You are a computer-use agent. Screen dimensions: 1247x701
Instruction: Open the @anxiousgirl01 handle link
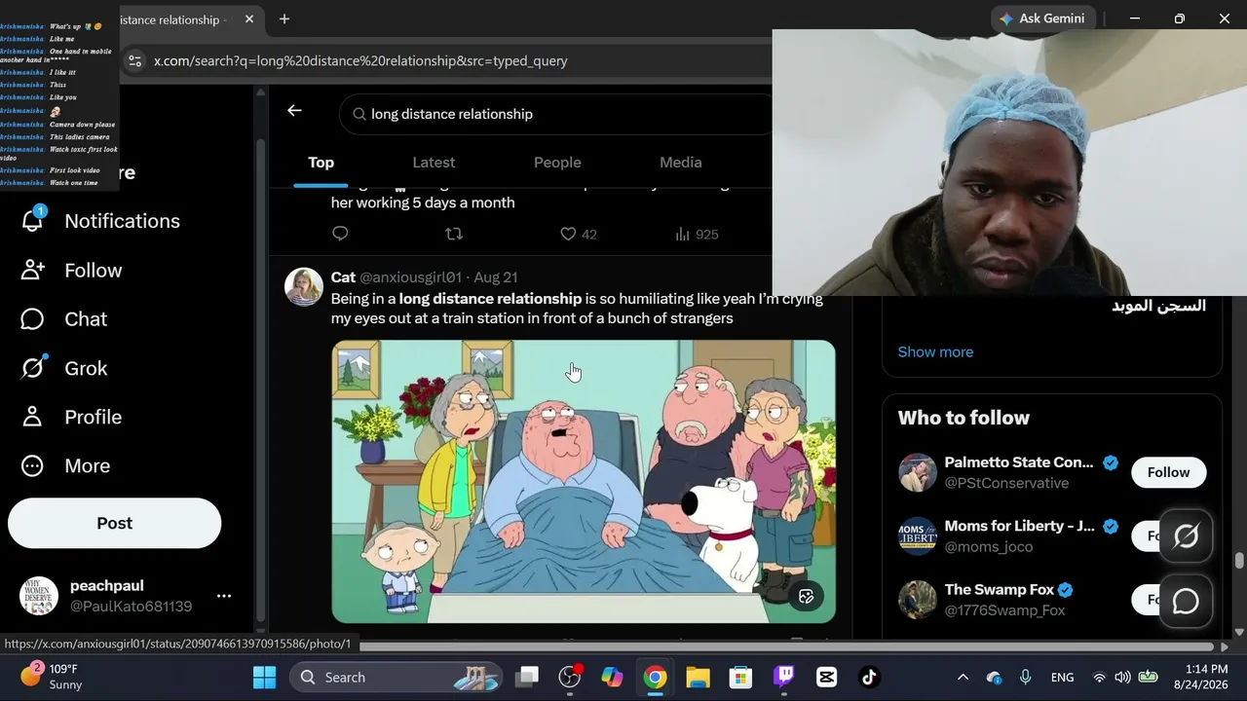(x=411, y=277)
